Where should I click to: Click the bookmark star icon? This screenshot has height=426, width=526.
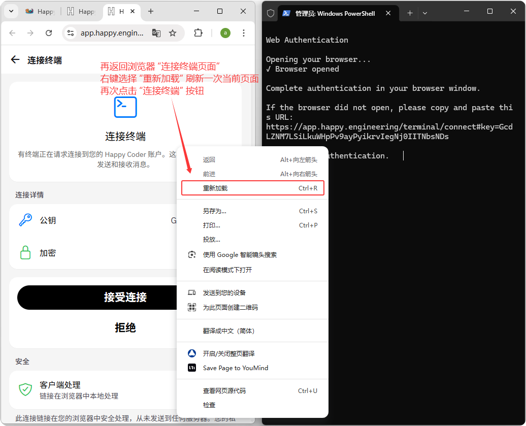pyautogui.click(x=173, y=33)
